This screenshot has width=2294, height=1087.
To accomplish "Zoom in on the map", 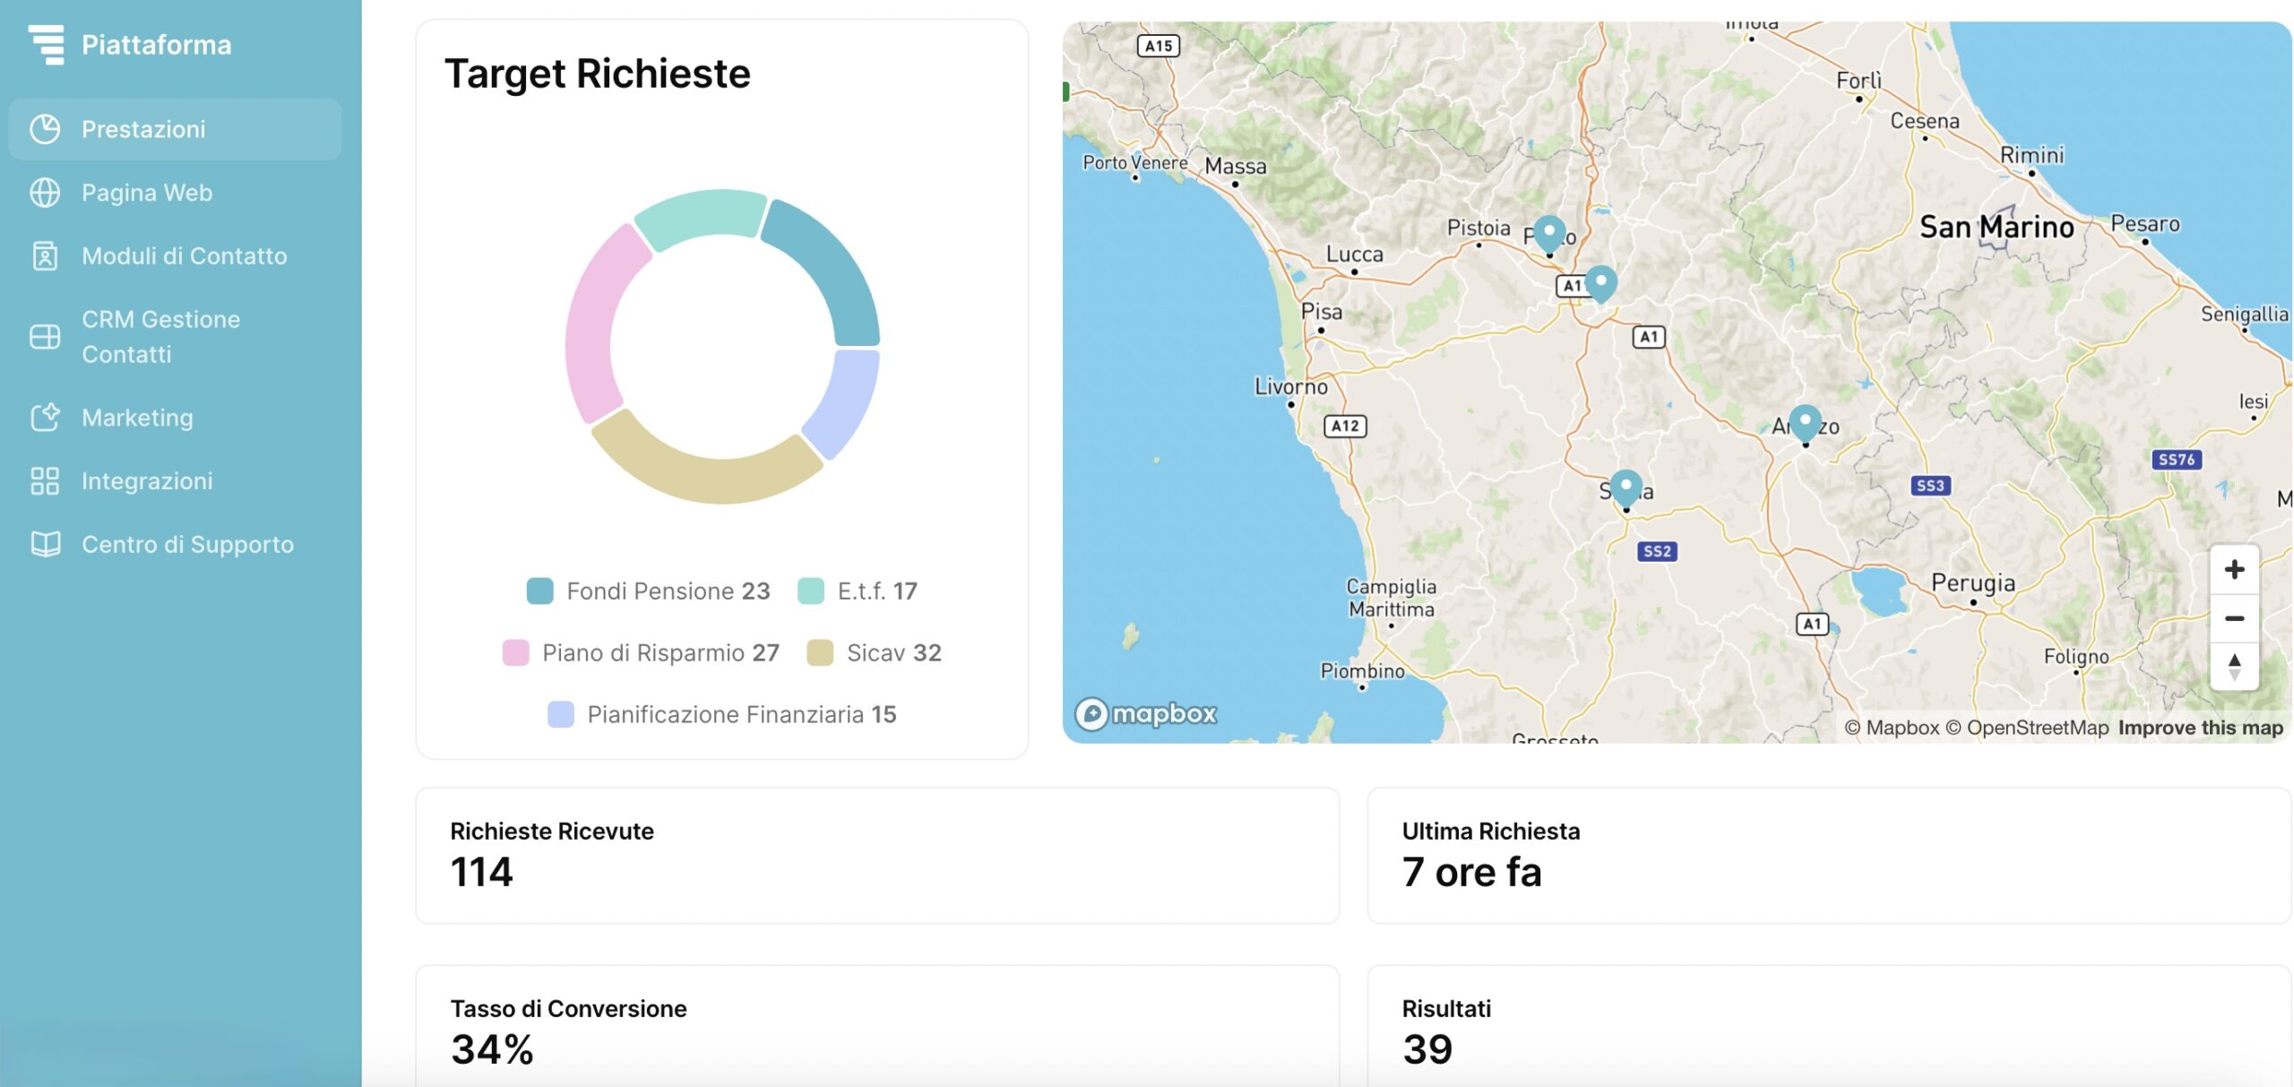I will 2234,570.
